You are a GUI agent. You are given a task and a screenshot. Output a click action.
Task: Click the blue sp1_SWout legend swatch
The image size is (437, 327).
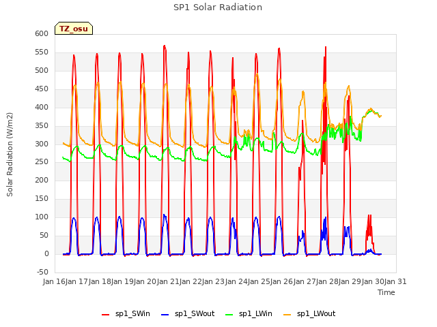165,315
